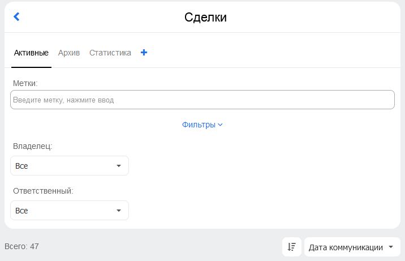Viewport: 405px width, 261px height.
Task: Click the Метки label
Action: pos(25,83)
